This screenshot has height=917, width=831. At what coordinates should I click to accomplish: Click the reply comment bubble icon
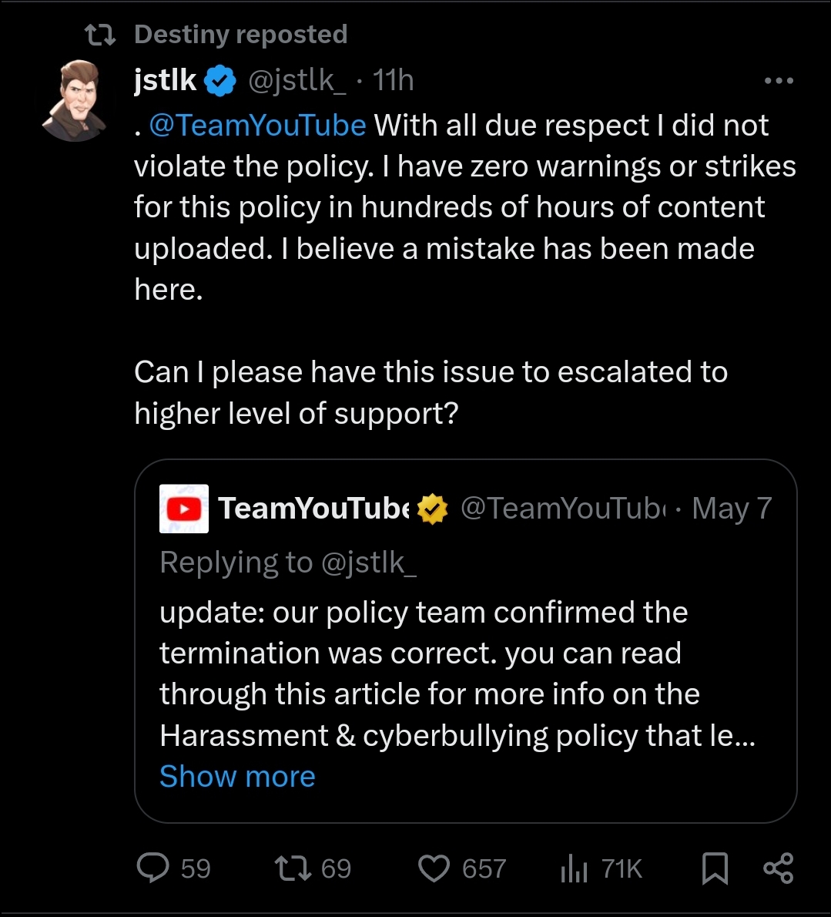(152, 868)
